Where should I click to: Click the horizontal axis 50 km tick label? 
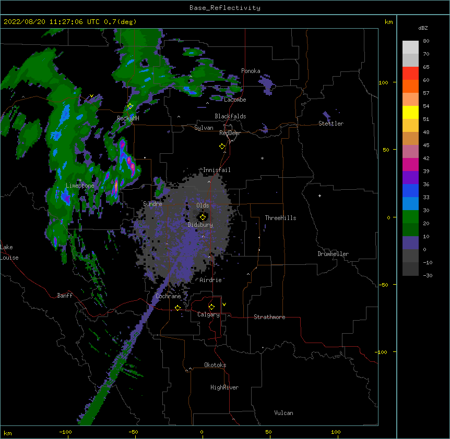[268, 432]
